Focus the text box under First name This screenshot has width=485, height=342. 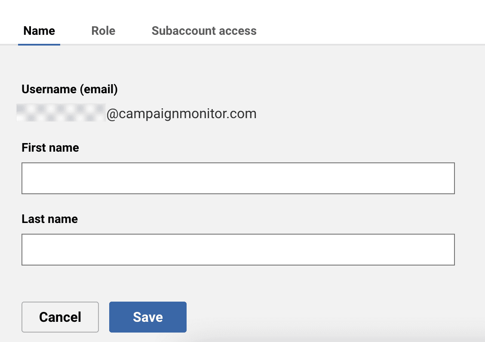tap(238, 178)
